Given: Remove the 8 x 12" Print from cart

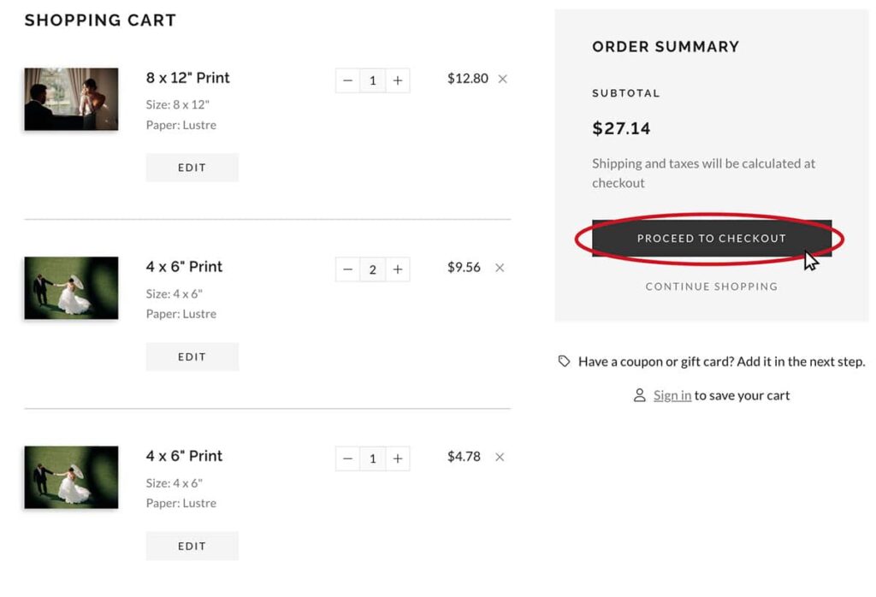Looking at the screenshot, I should click(503, 78).
